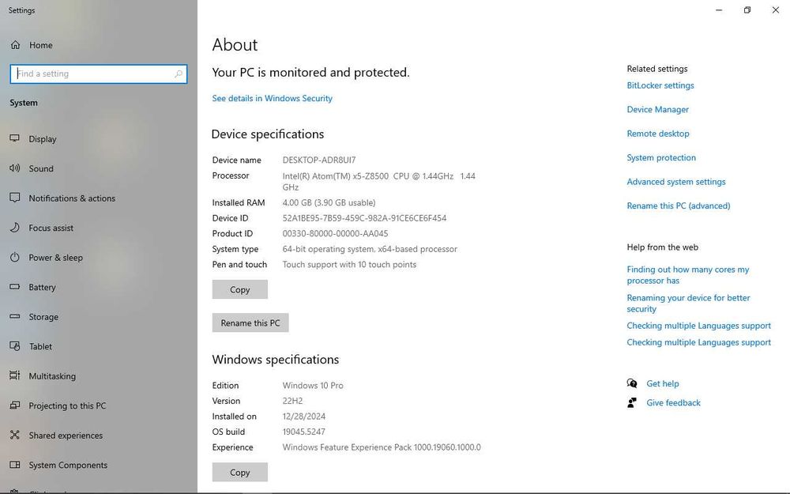Click the Give feedback link
This screenshot has width=790, height=494.
pos(673,403)
